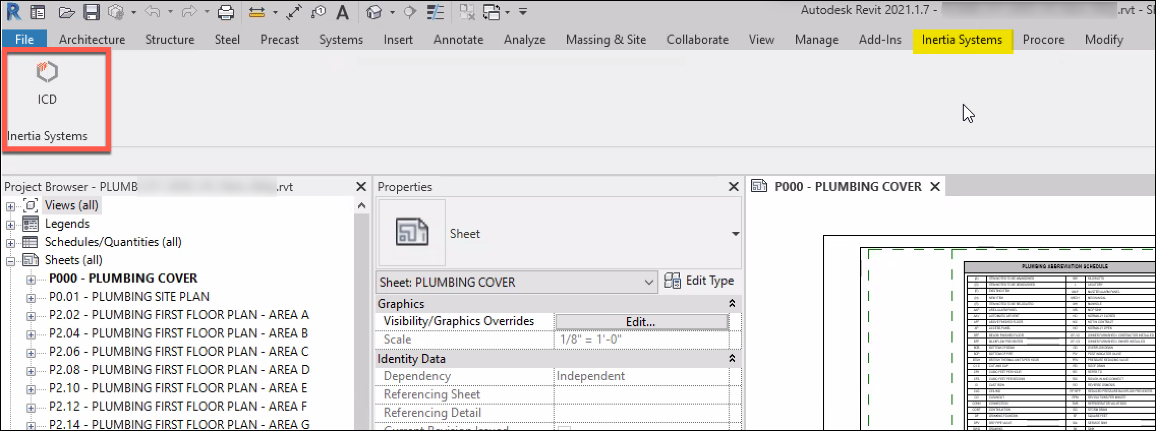The width and height of the screenshot is (1156, 431).
Task: Select sheet P2.12 First Floor Plan Area F
Action: tap(179, 407)
